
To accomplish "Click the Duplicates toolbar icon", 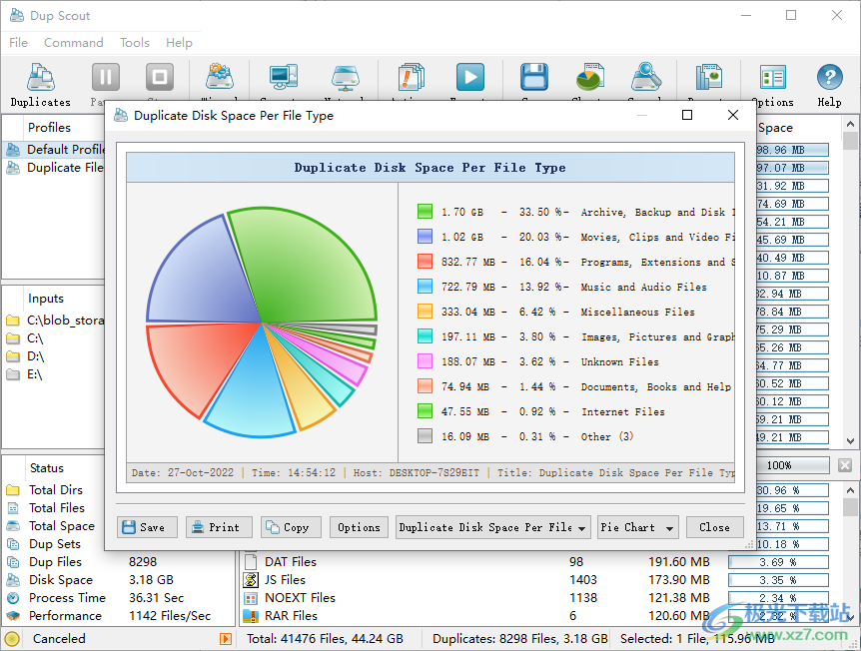I will pyautogui.click(x=41, y=78).
